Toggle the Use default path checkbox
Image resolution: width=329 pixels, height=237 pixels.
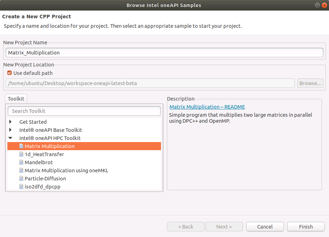10,73
